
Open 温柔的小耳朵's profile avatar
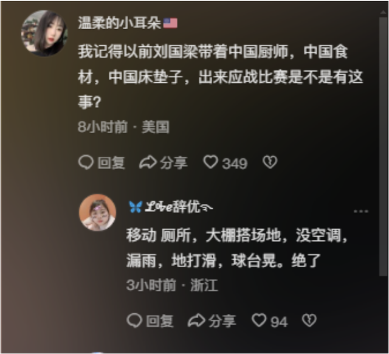pos(44,33)
